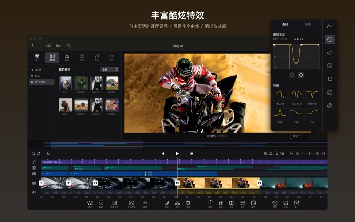Open the 9:16 aspect ratio dropdown
This screenshot has width=355, height=222.
point(296,136)
